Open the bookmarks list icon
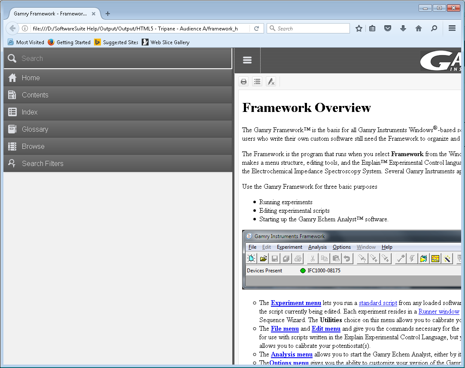The height and width of the screenshot is (368, 465). coord(373,28)
